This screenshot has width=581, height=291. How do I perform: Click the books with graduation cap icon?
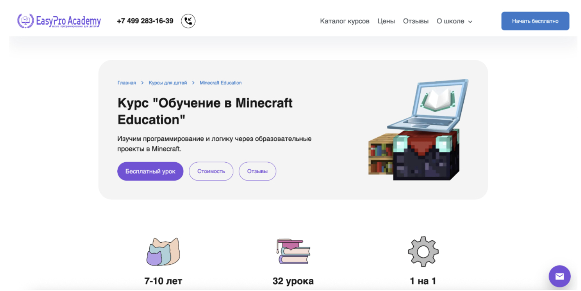[293, 252]
